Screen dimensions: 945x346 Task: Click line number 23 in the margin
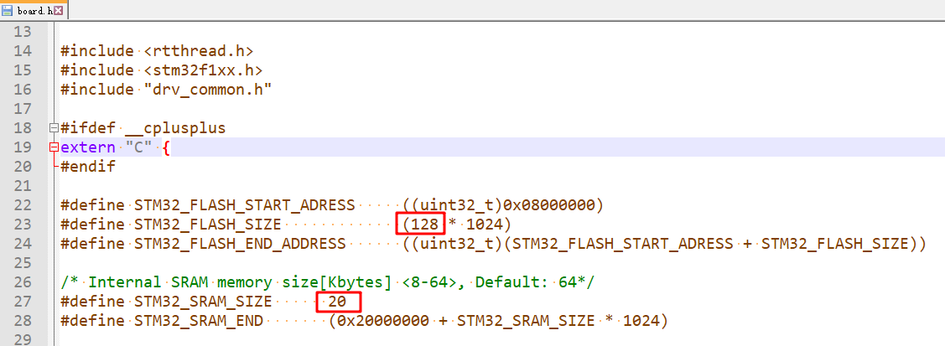(x=21, y=224)
